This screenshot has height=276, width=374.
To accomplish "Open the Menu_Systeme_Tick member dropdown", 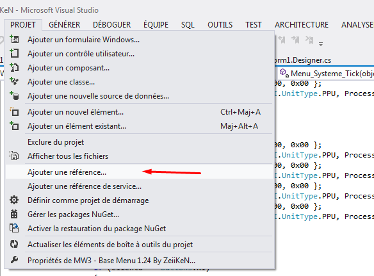I will (327, 73).
